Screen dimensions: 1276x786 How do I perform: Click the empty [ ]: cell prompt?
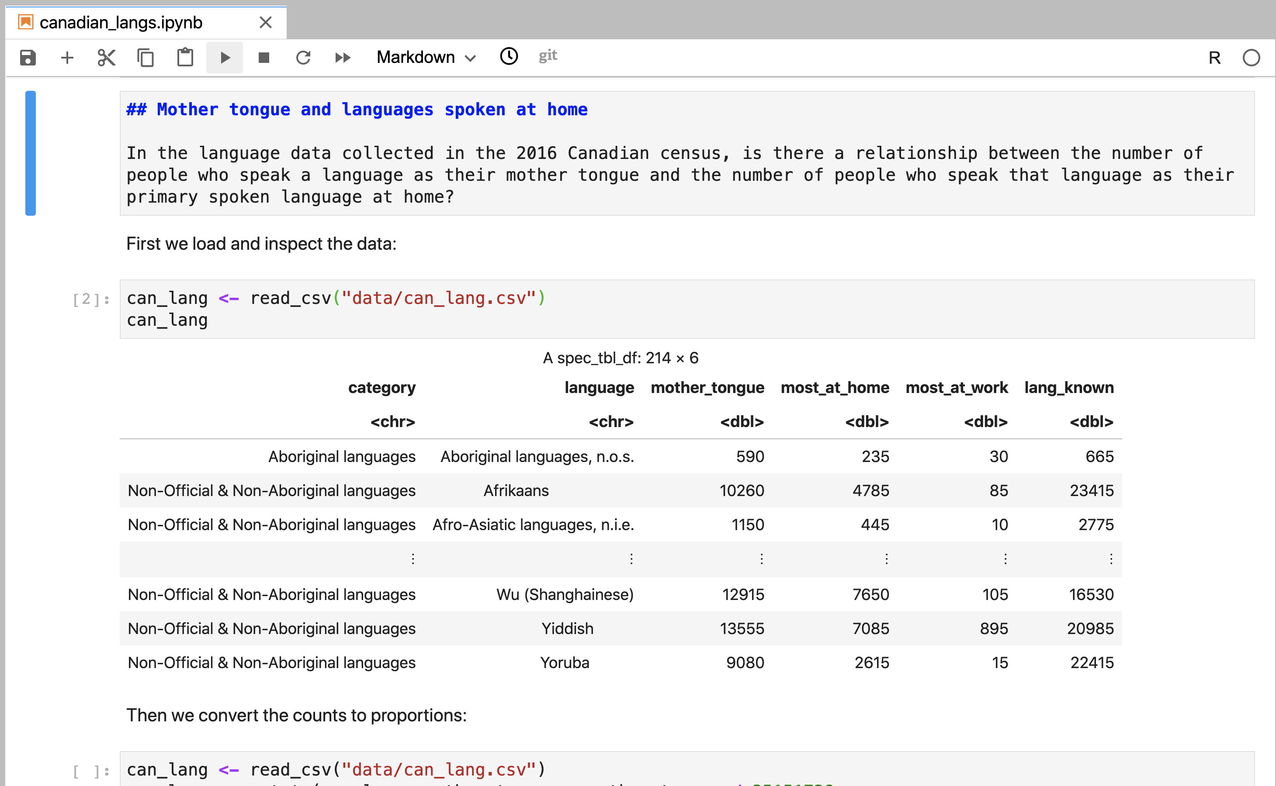[x=91, y=772]
